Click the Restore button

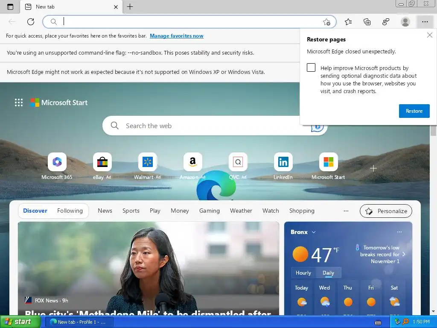414,111
